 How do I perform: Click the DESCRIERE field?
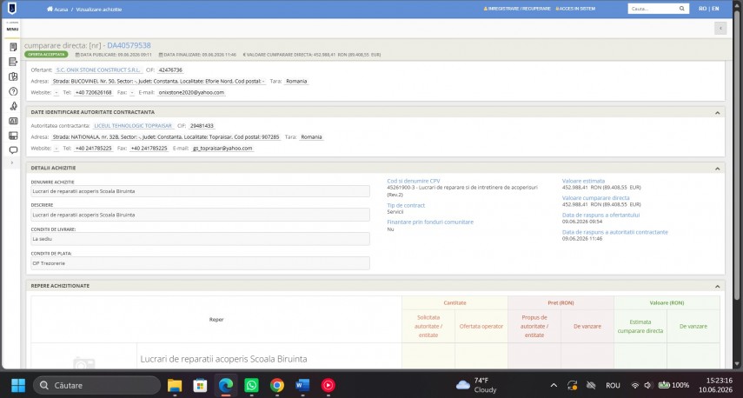click(x=200, y=215)
